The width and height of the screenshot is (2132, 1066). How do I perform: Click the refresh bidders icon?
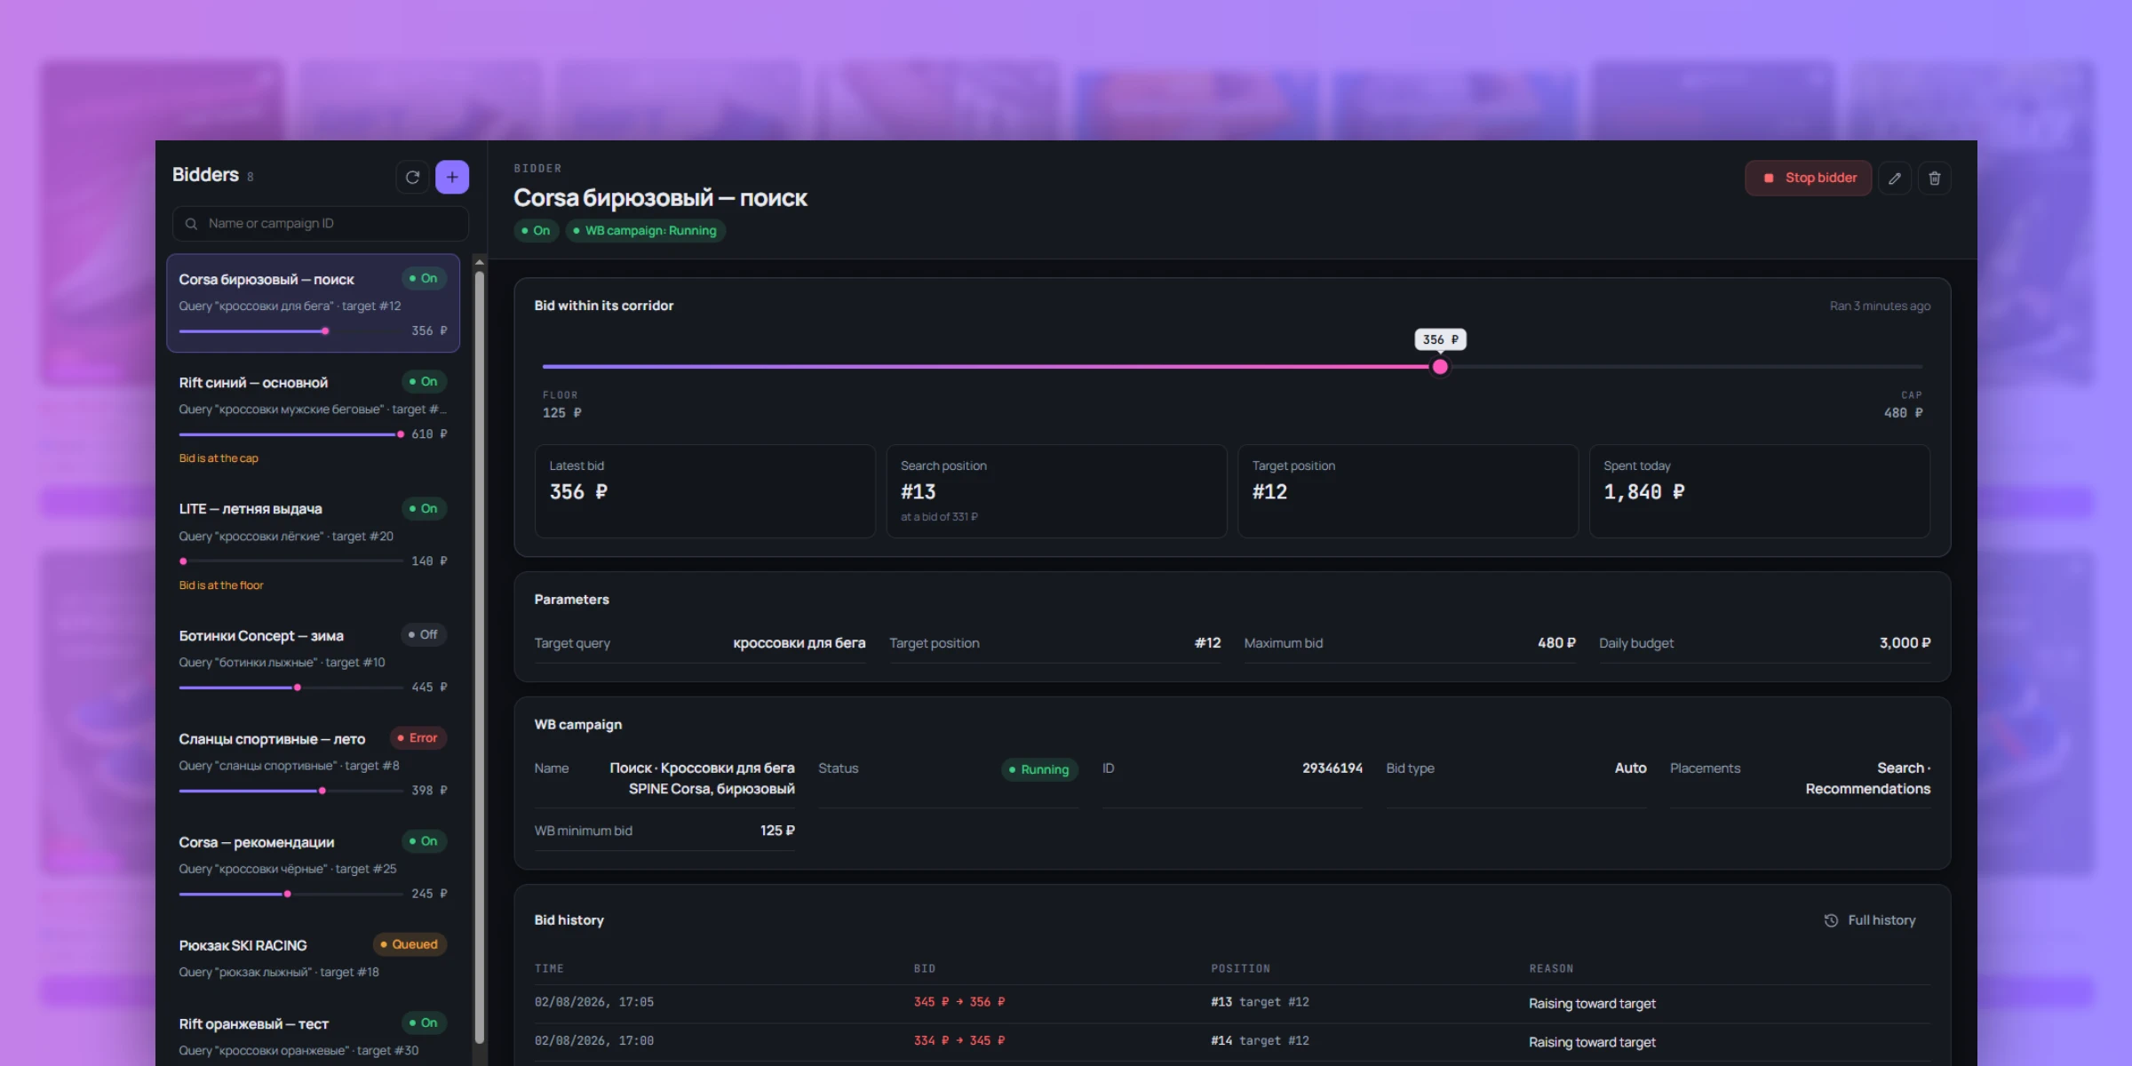coord(412,177)
